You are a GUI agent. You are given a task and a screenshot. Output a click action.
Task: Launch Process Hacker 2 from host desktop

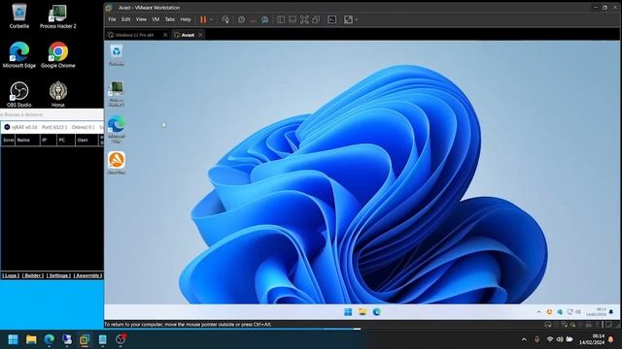click(x=58, y=16)
